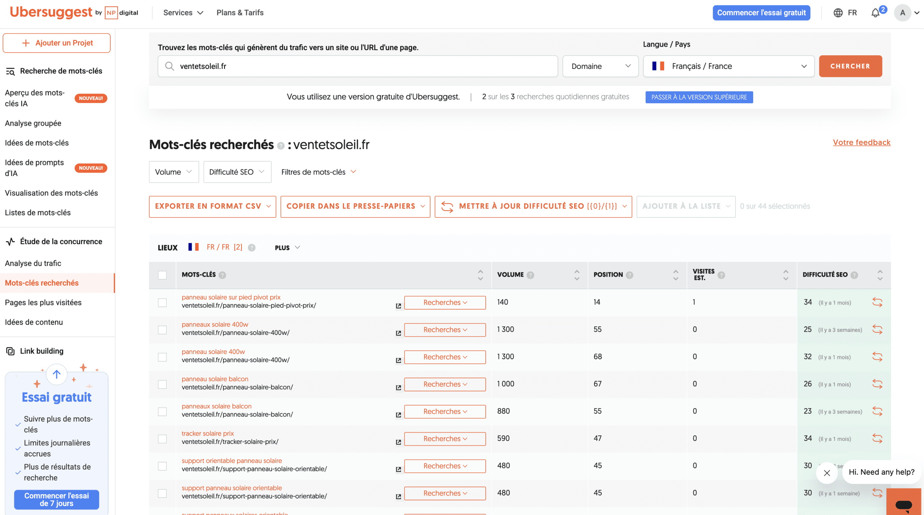The height and width of the screenshot is (515, 924).
Task: Select the Recherche de mots-clés magnifier icon
Action: (x=10, y=71)
